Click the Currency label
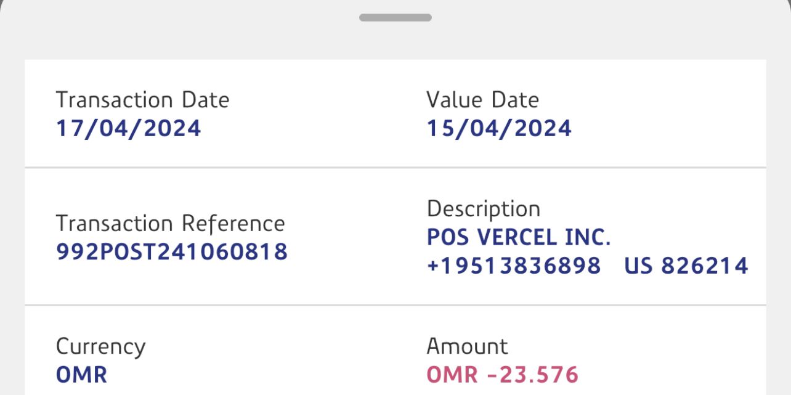 click(100, 346)
